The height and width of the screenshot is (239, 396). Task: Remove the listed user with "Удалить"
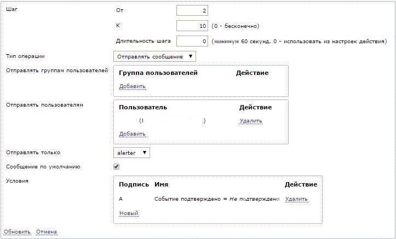250,121
